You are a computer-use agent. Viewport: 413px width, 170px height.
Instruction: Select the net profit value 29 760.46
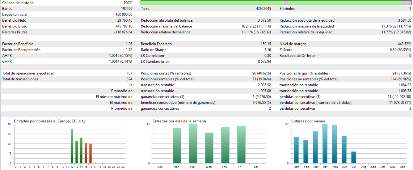[125, 20]
